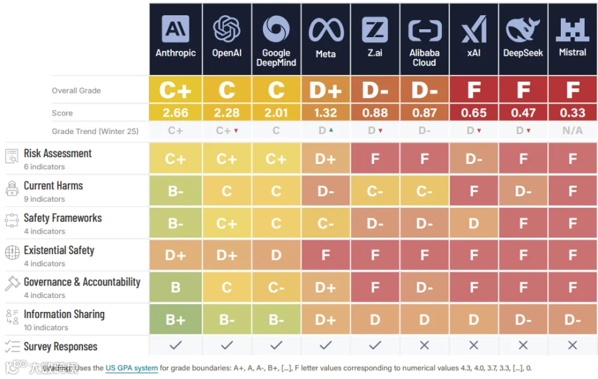Viewport: 598px width, 379px height.
Task: Click OpenAI's red downward grade trend arrow
Action: click(x=236, y=131)
